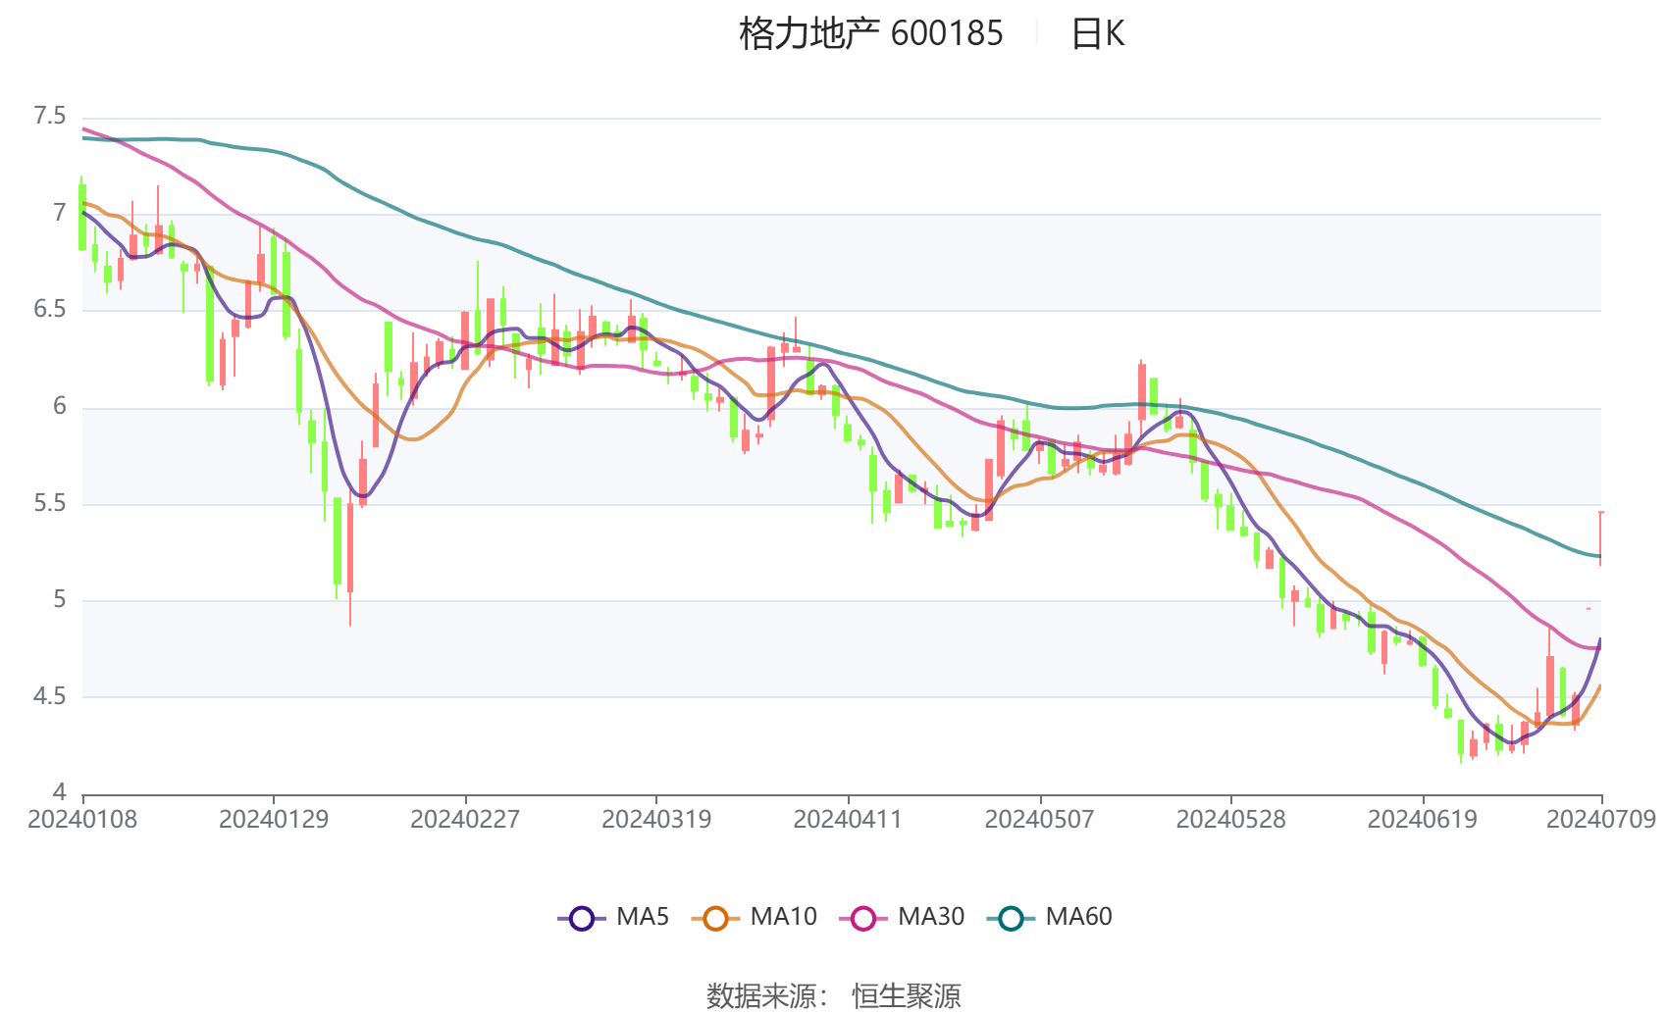Image resolution: width=1668 pixels, height=1014 pixels.
Task: Select the 20240411 x-axis date label
Action: [848, 819]
